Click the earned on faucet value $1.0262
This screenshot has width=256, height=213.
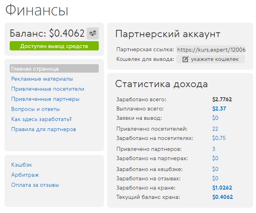point(222,188)
